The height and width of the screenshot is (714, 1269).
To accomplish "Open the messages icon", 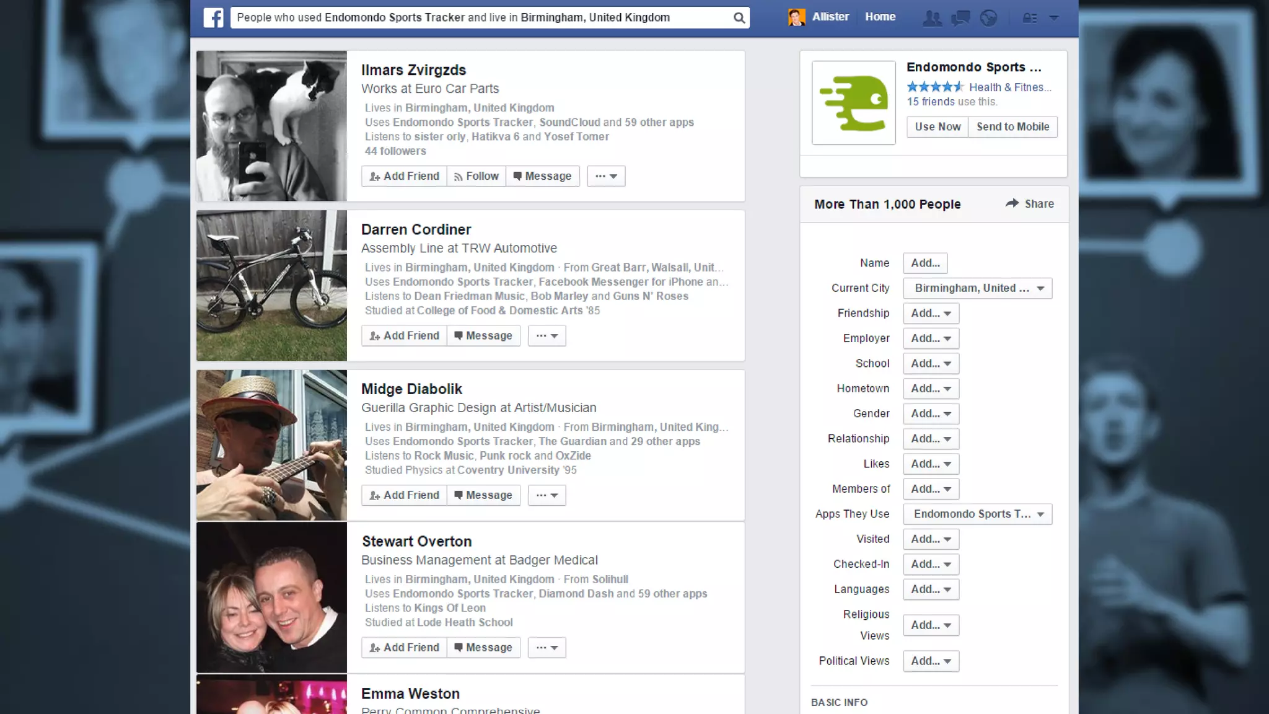I will click(960, 17).
